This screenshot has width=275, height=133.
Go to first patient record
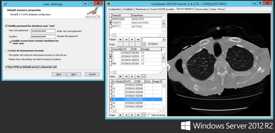point(120,40)
